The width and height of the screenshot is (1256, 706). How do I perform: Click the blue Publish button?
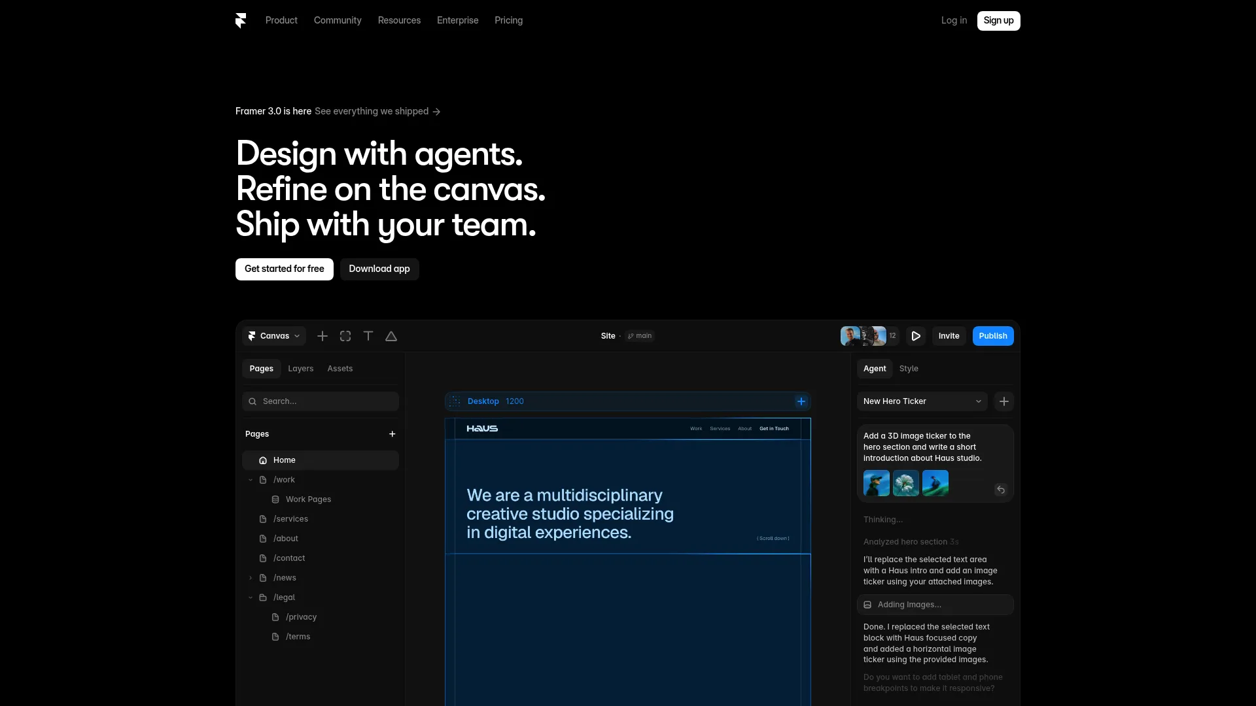click(x=993, y=336)
